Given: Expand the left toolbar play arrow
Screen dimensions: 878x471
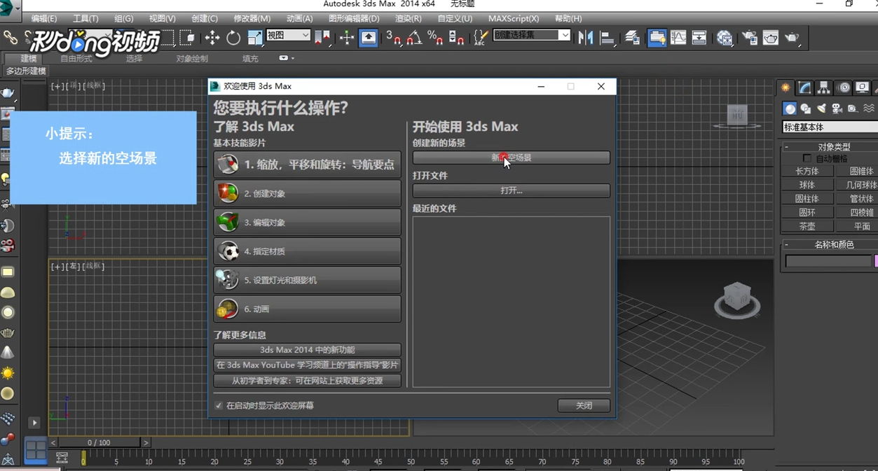Looking at the screenshot, I should 34,423.
